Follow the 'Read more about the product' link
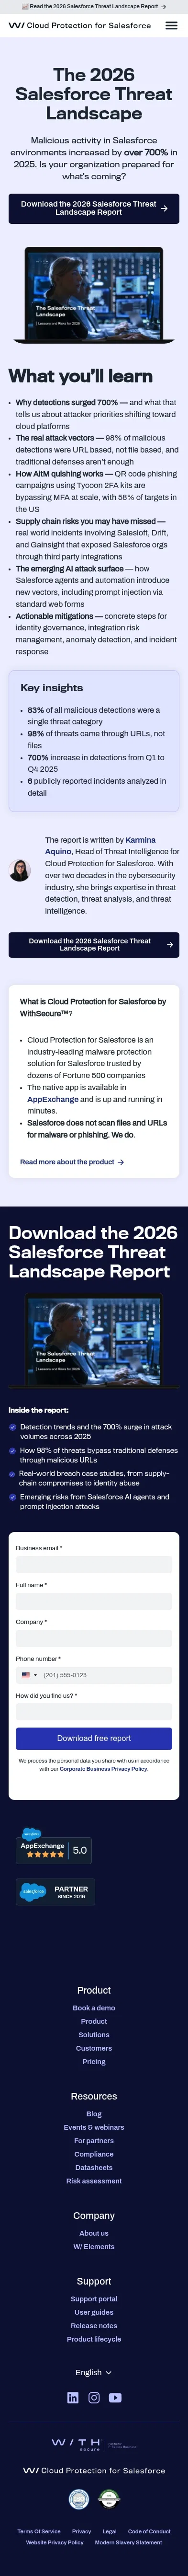The width and height of the screenshot is (188, 2576). [x=72, y=1162]
